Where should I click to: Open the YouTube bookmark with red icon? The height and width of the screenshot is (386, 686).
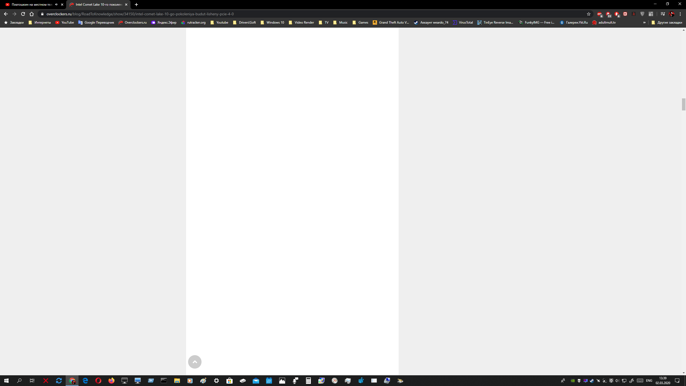(x=65, y=23)
